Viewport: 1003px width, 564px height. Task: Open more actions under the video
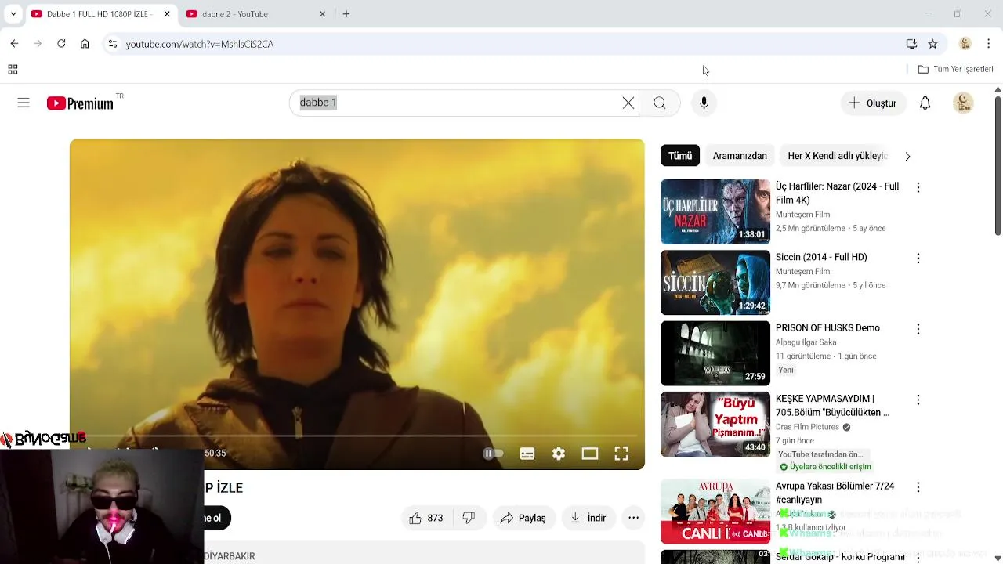coord(633,518)
